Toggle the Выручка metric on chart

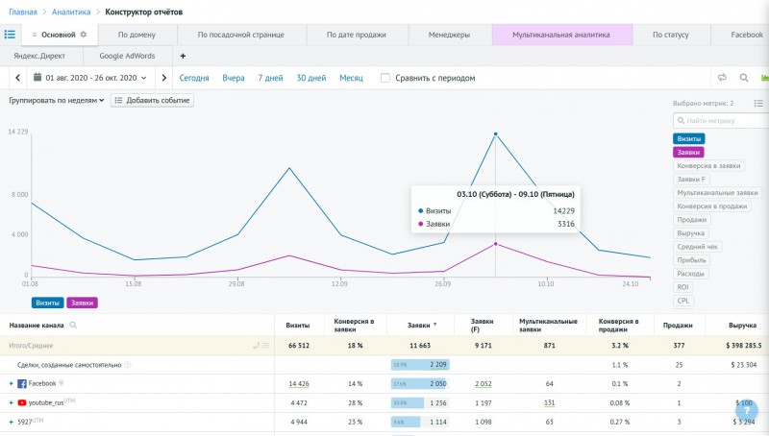[691, 233]
